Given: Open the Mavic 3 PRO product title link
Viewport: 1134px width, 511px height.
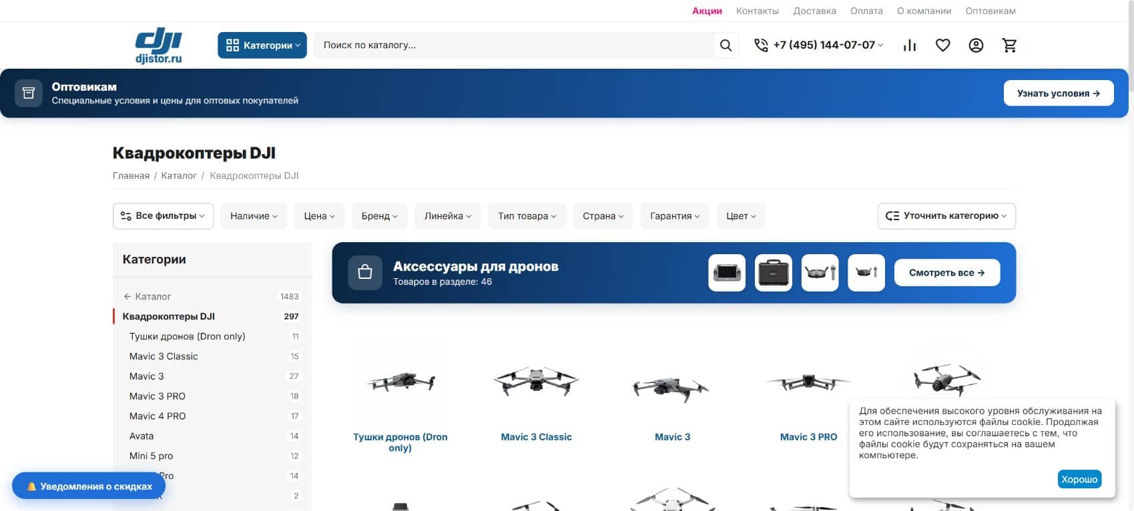Looking at the screenshot, I should pos(808,437).
